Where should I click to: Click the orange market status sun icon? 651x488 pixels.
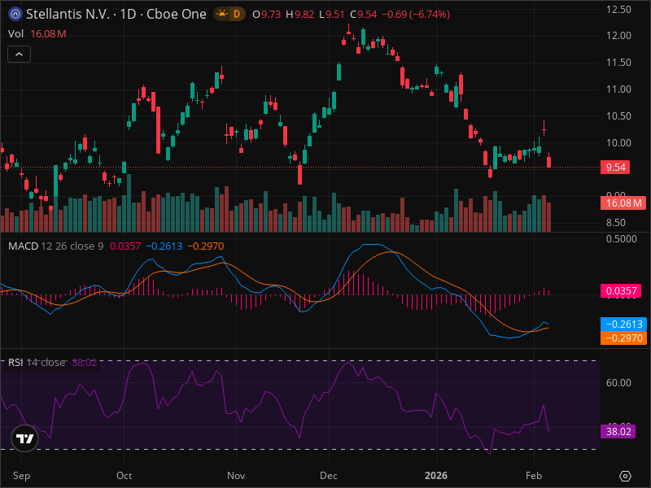(x=222, y=14)
